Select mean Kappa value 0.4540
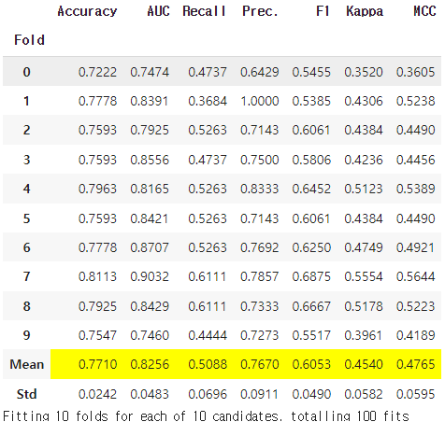Viewport: 445px width, 422px height. click(364, 364)
